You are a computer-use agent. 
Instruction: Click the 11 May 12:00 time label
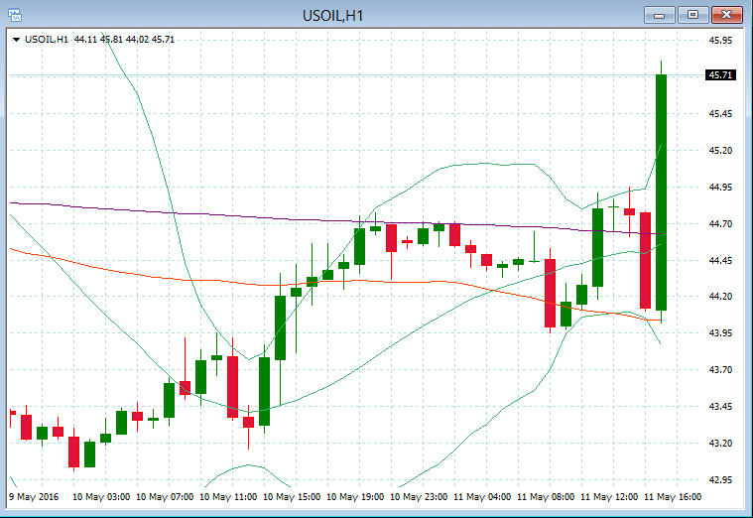point(609,497)
